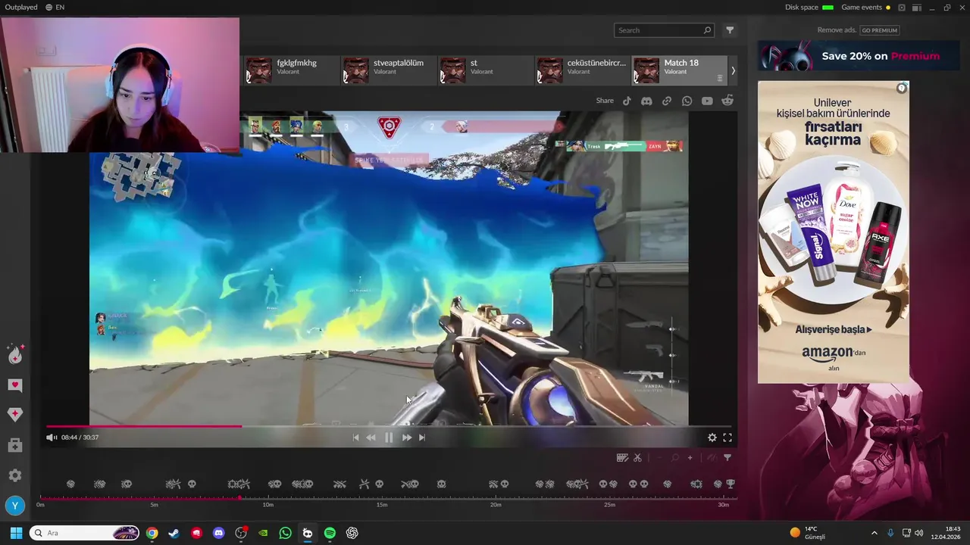Open the diamond premium icon in sidebar
The width and height of the screenshot is (970, 545).
tap(15, 414)
